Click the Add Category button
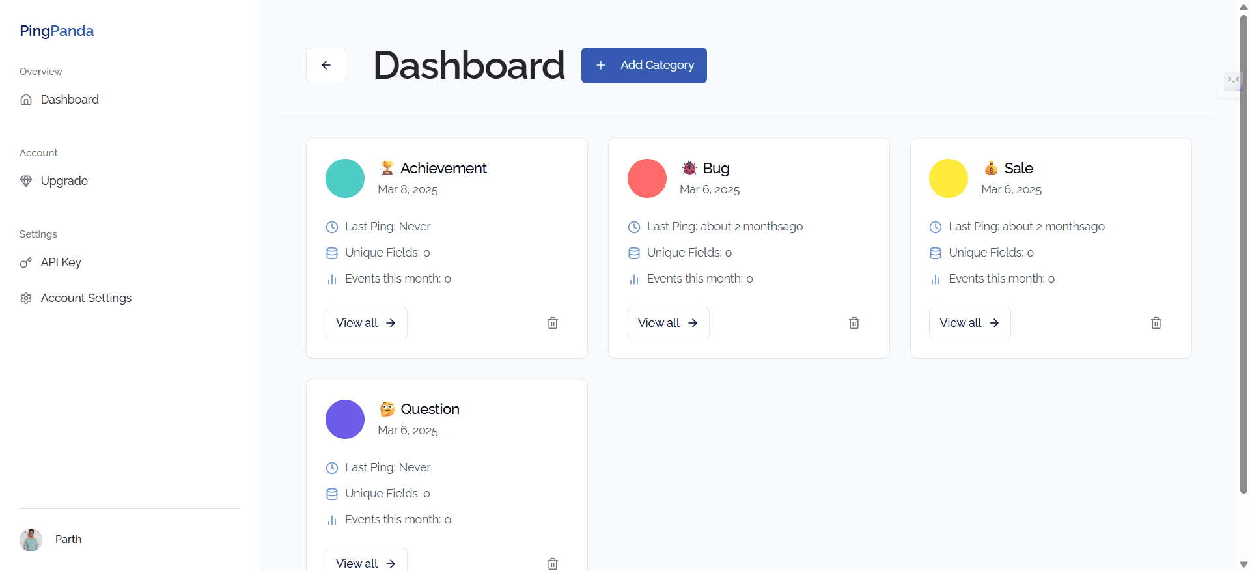The height and width of the screenshot is (571, 1250). click(x=643, y=65)
